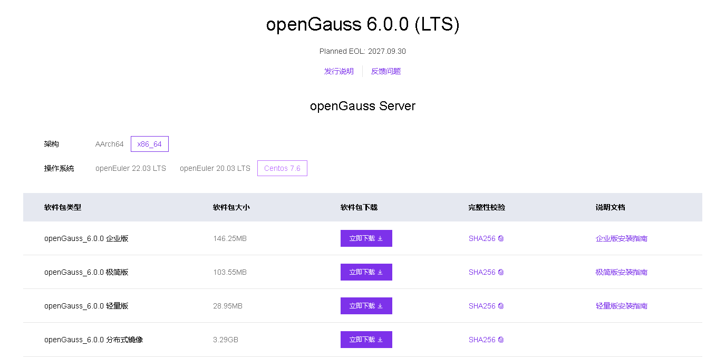This screenshot has width=716, height=357.
Task: Click SHA256 text link for 轻量版
Action: click(x=482, y=306)
